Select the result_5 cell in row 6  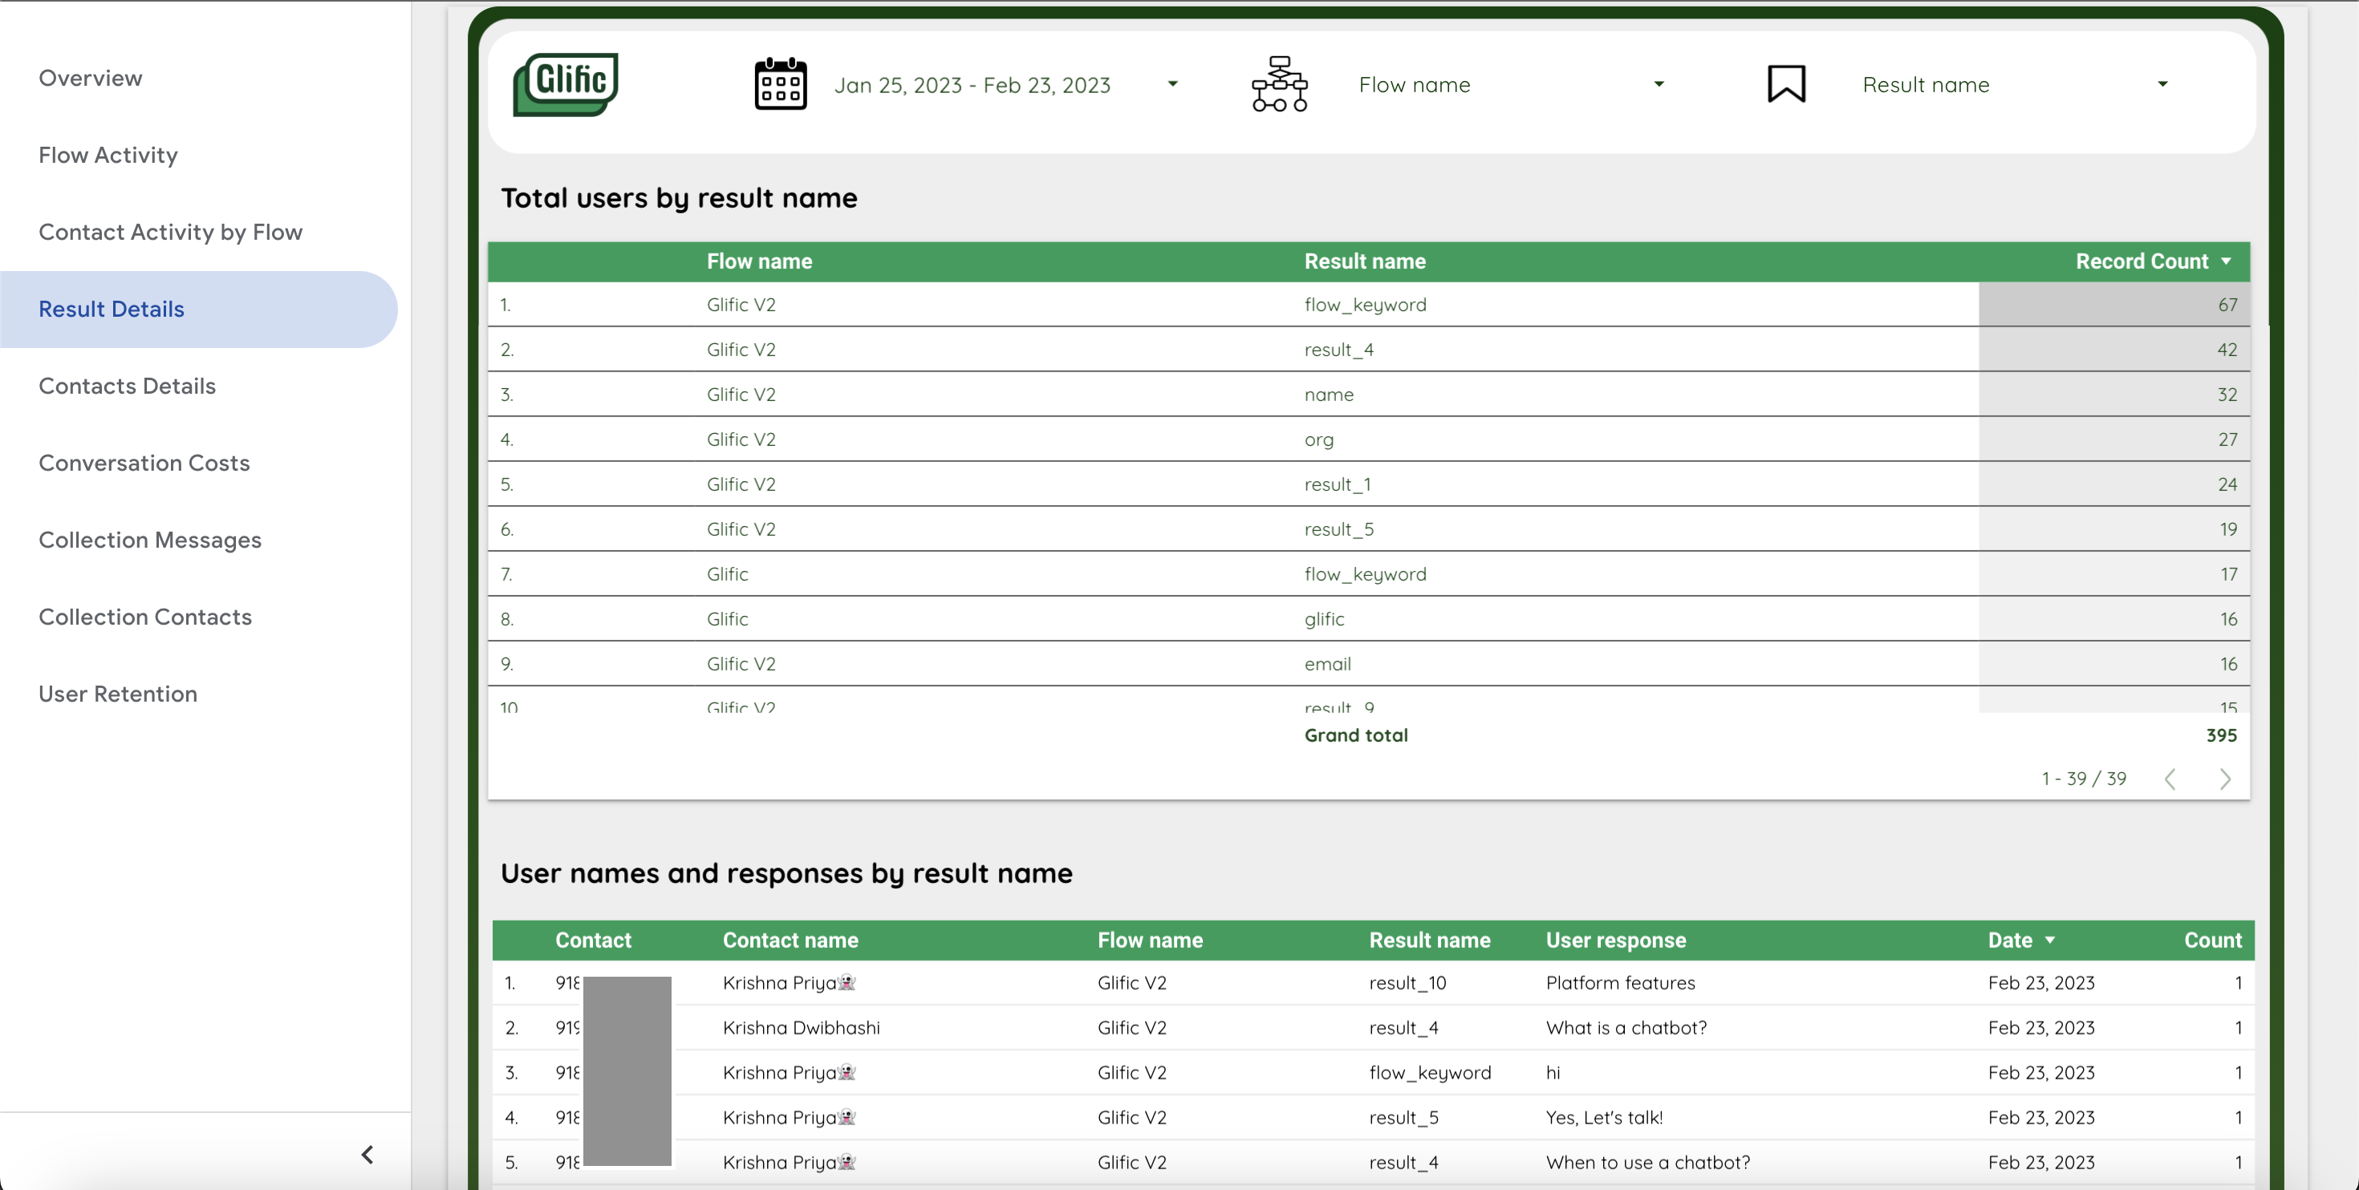pos(1338,529)
